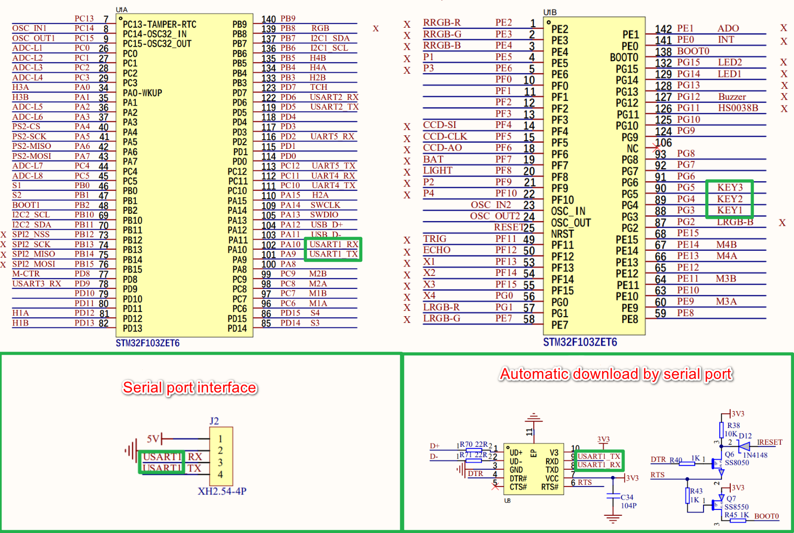Select the HS0038B net label on PG11

(x=738, y=108)
